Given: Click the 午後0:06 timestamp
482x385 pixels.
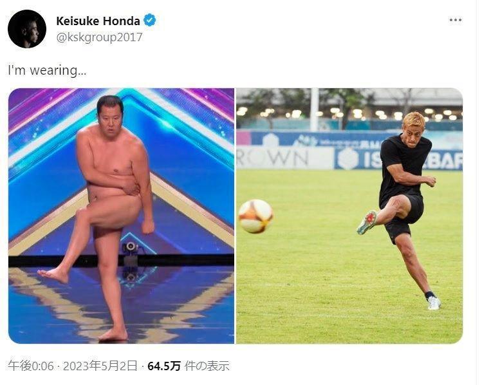Looking at the screenshot, I should click(31, 366).
